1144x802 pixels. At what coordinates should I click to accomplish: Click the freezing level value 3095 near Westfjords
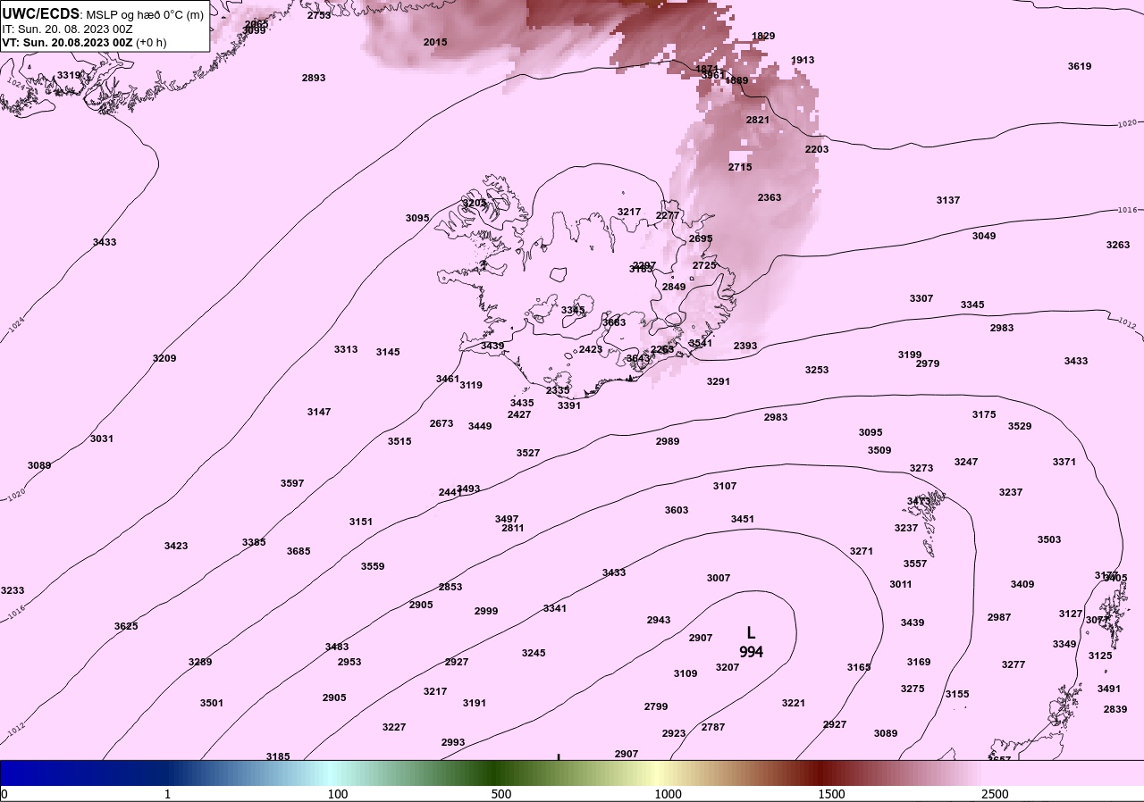(417, 218)
